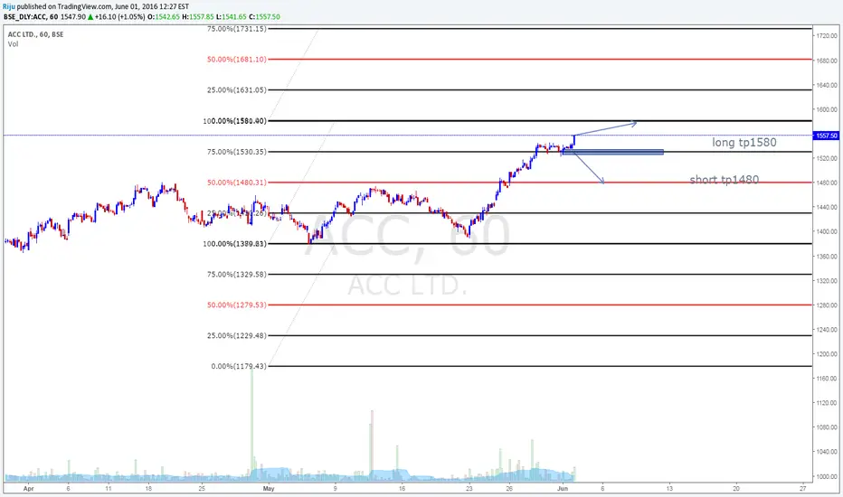843x497 pixels.
Task: Click price axis value 1080.00
Action: 827,427
